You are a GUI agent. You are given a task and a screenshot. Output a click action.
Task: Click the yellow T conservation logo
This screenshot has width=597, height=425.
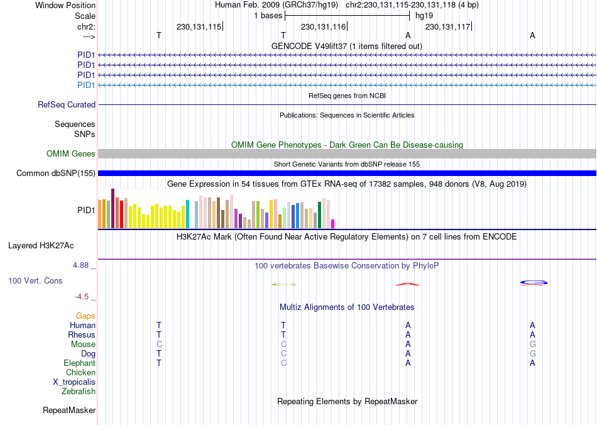[283, 284]
